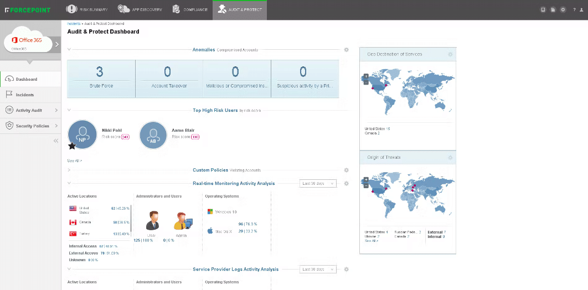
Task: Click the Activity Audit list icon
Action: [9, 110]
